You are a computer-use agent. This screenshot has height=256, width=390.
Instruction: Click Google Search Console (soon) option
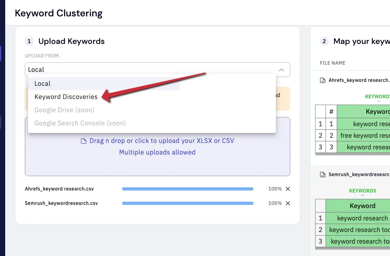[80, 123]
